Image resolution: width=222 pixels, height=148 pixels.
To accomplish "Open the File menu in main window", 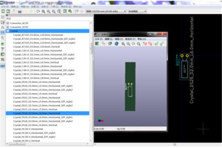I will 5,7.
